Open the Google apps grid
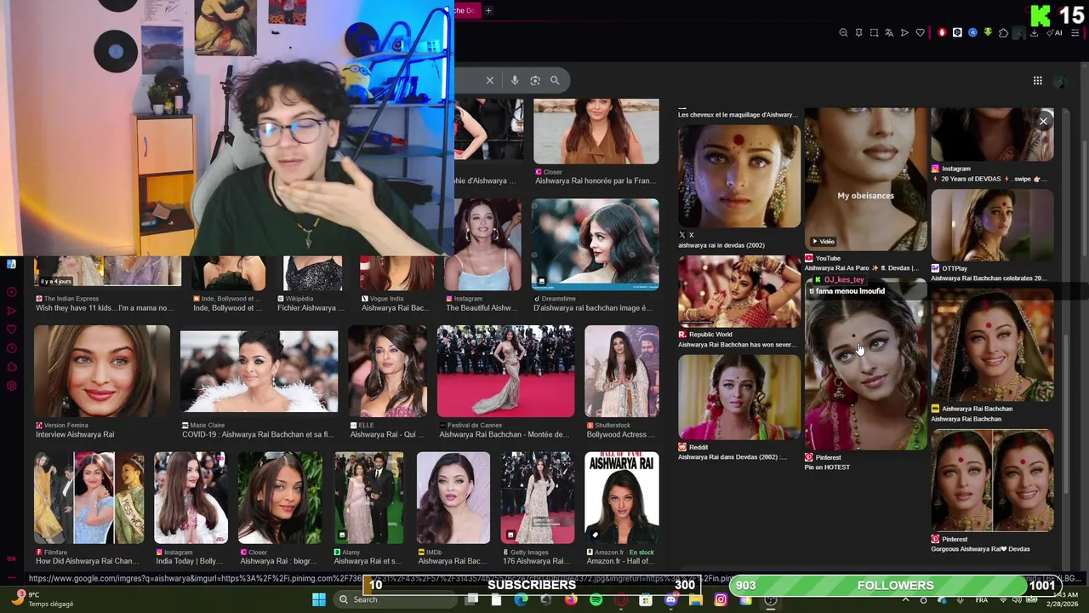The width and height of the screenshot is (1089, 613). (1038, 81)
